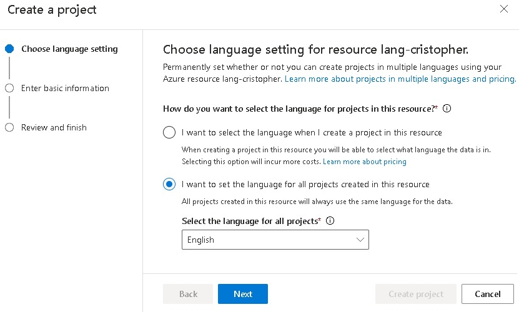Viewport: 519px width, 312px height.
Task: Click the 'I want to set the language' label text
Action: coord(305,184)
